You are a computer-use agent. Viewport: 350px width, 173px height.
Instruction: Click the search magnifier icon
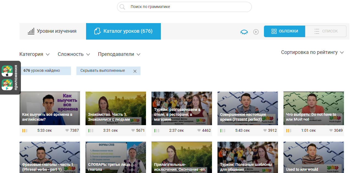pyautogui.click(x=122, y=7)
